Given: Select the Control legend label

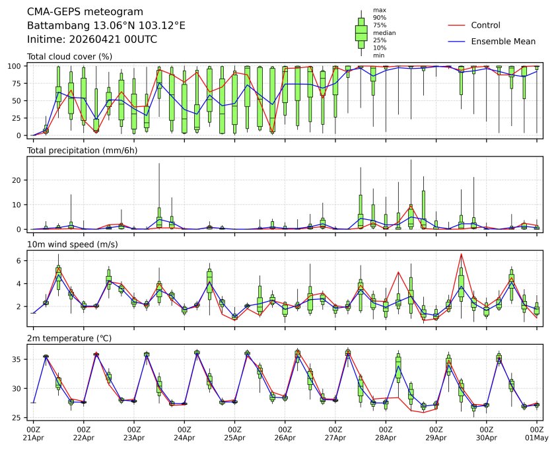Looking at the screenshot, I should [x=485, y=25].
